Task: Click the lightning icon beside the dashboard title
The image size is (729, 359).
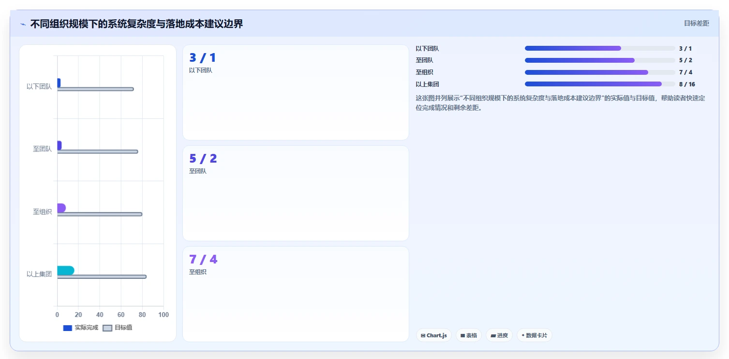Action: (x=23, y=24)
